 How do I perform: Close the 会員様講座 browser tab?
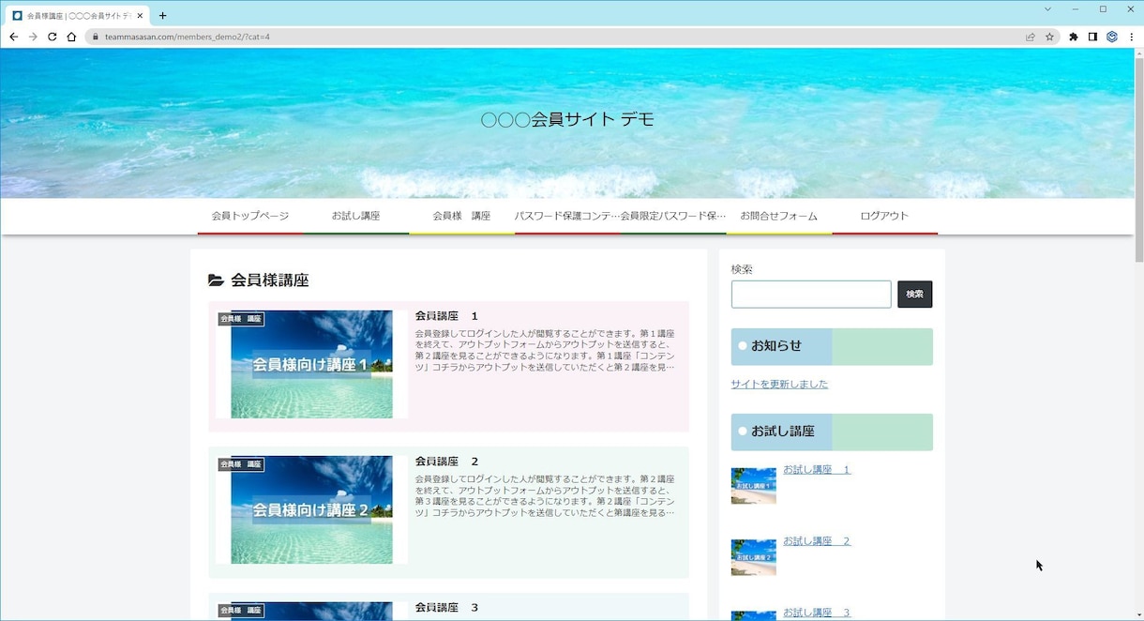click(x=141, y=15)
